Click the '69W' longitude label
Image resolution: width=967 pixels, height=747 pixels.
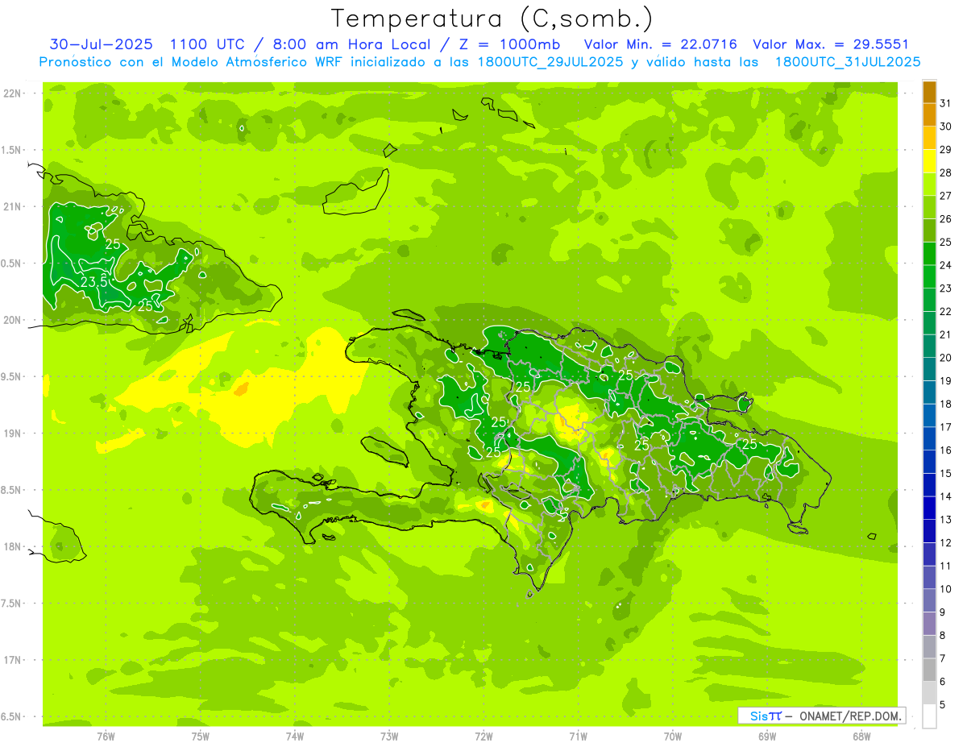(x=767, y=737)
